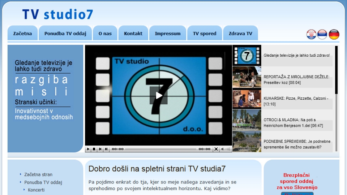Open the Začetna stran sidebar link

point(38,174)
